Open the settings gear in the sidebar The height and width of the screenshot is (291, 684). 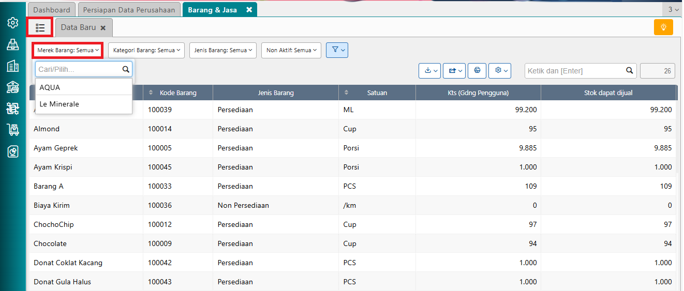[13, 23]
